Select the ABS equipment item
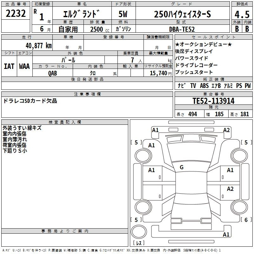Viewport: 254px width, 254px height. point(204,86)
